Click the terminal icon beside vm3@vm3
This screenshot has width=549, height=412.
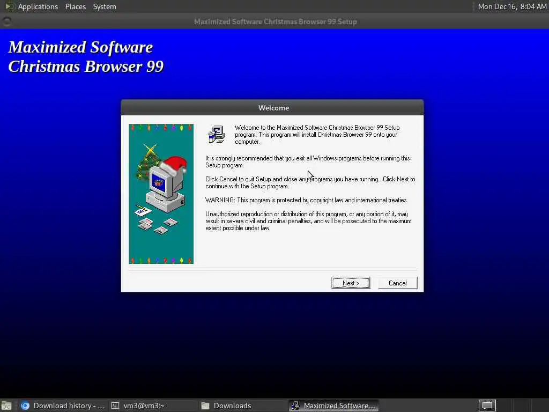tap(115, 406)
